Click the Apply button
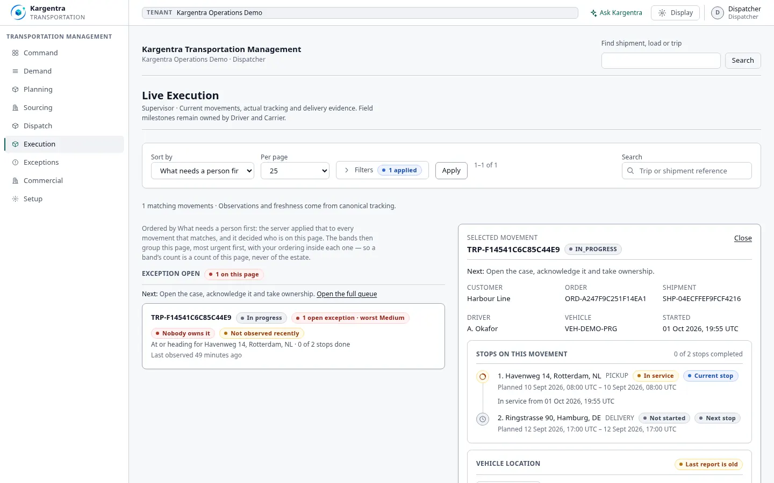This screenshot has width=774, height=483. tap(451, 171)
